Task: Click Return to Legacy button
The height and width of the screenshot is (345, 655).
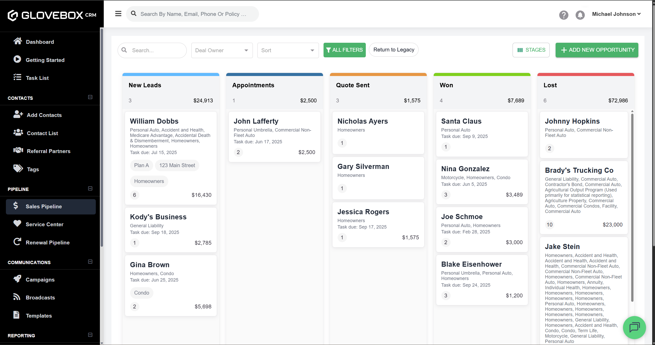Action: click(x=393, y=50)
